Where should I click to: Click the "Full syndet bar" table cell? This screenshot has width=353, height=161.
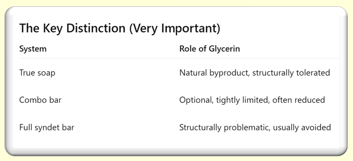pyautogui.click(x=47, y=127)
